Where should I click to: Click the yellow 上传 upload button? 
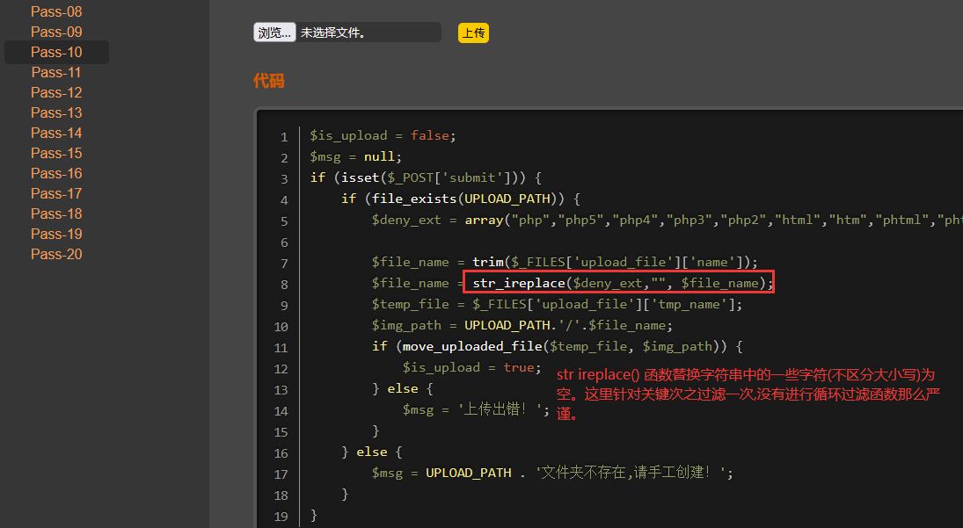pos(473,33)
